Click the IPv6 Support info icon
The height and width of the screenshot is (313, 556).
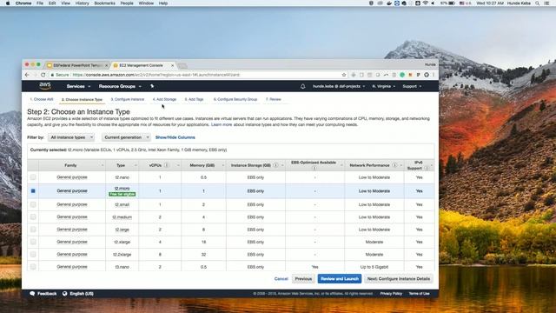[x=427, y=168]
